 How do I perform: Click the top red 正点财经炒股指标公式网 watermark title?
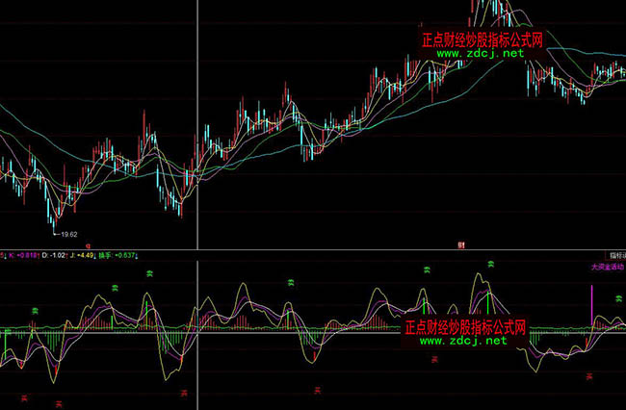coord(483,40)
